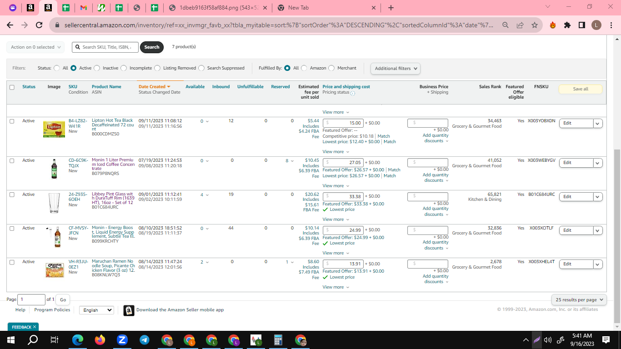The height and width of the screenshot is (349, 621).
Task: Open the fire extension icon in toolbar
Action: pos(553,25)
